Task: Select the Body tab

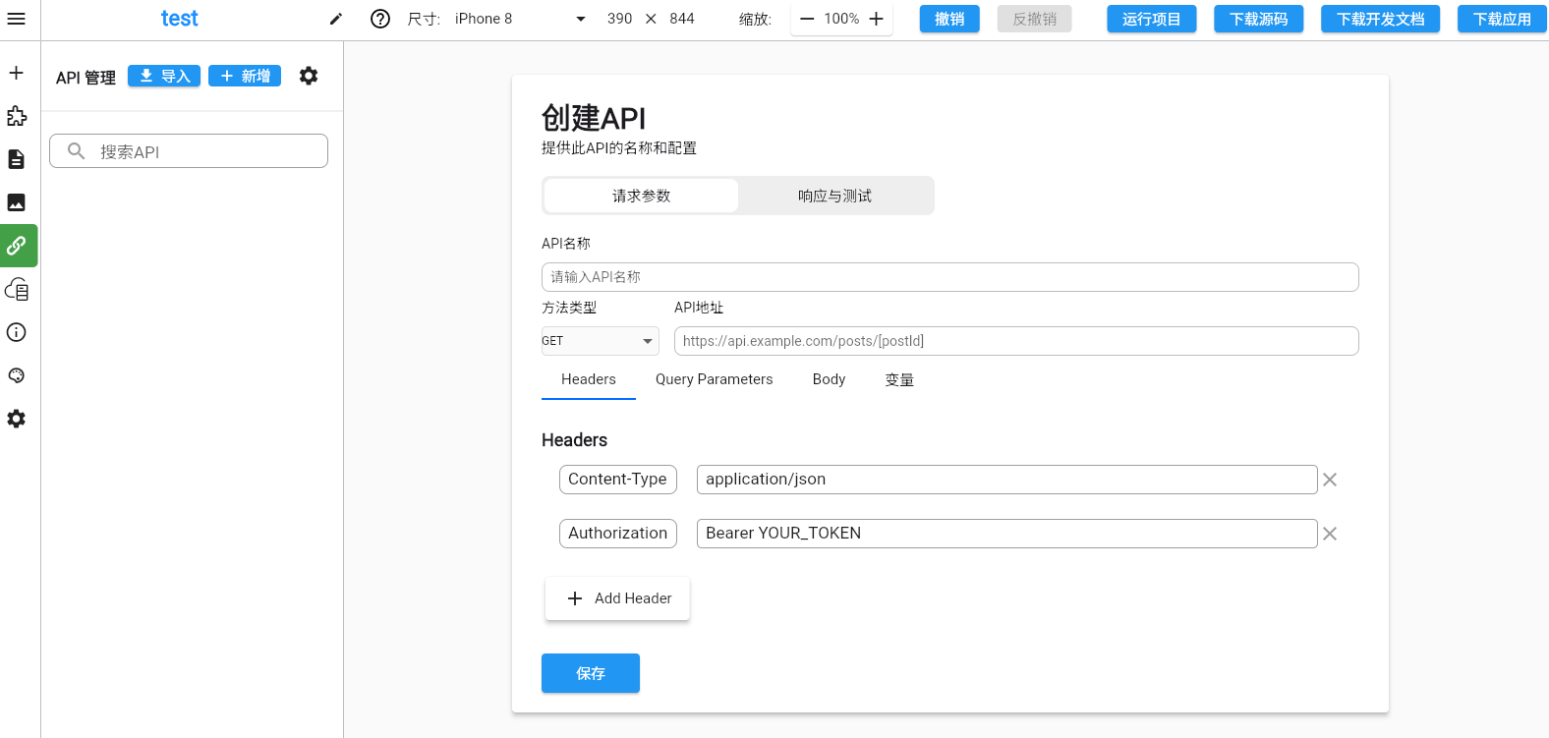Action: [x=829, y=379]
